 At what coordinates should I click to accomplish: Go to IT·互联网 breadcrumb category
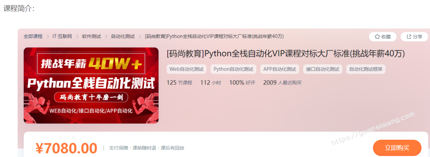[x=62, y=36]
